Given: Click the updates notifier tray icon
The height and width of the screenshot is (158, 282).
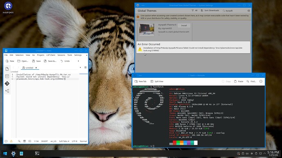Looking at the screenshot, I should [x=239, y=154].
